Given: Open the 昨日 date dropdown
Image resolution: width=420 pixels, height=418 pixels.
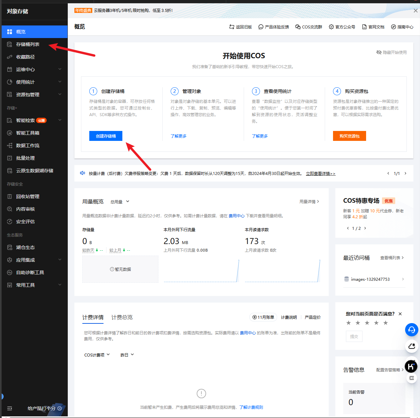Looking at the screenshot, I should (127, 355).
